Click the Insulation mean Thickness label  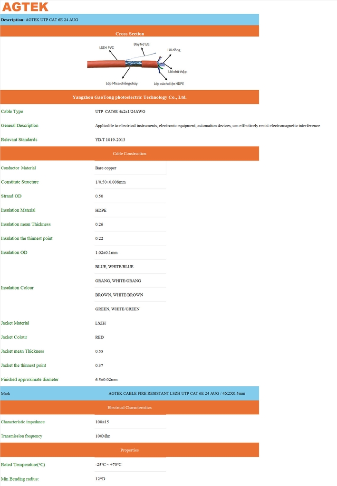coord(26,224)
